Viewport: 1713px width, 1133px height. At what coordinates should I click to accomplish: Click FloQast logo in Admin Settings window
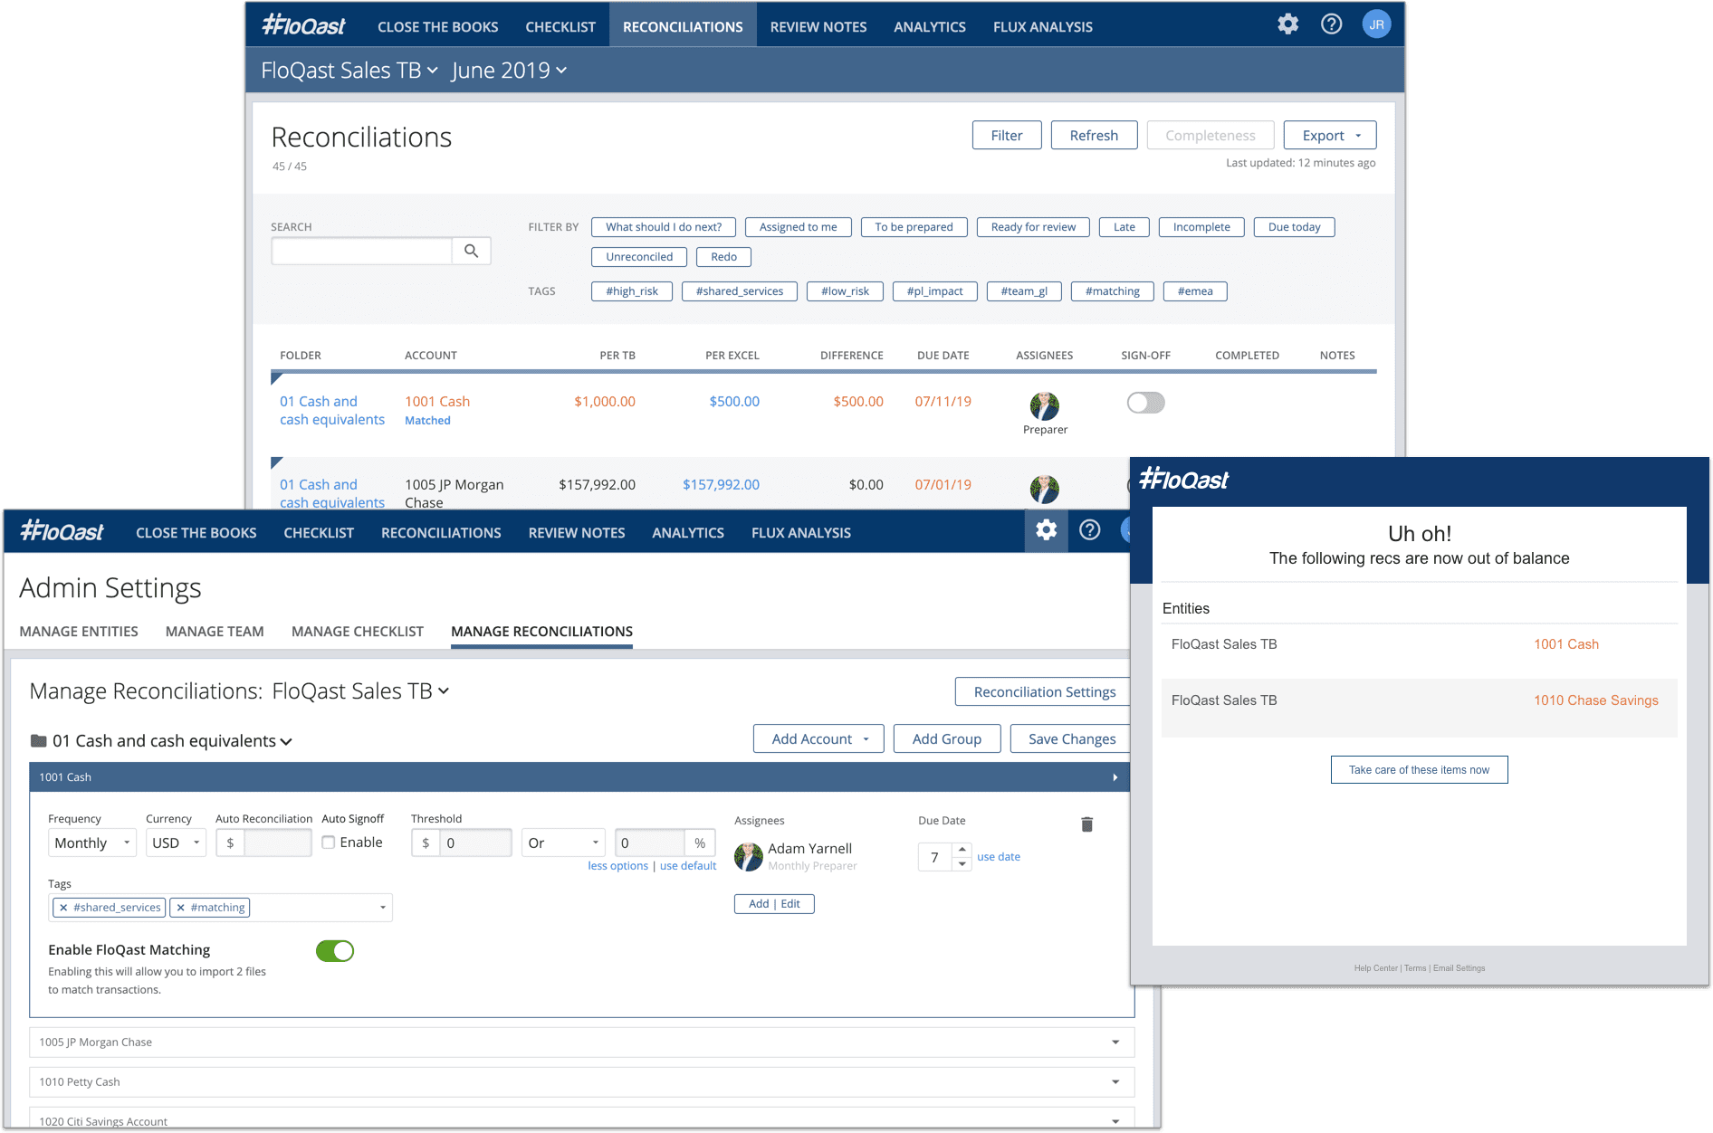point(62,531)
